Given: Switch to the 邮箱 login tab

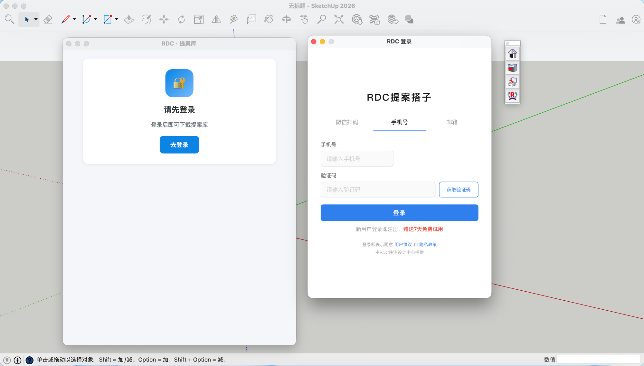Looking at the screenshot, I should pyautogui.click(x=452, y=122).
